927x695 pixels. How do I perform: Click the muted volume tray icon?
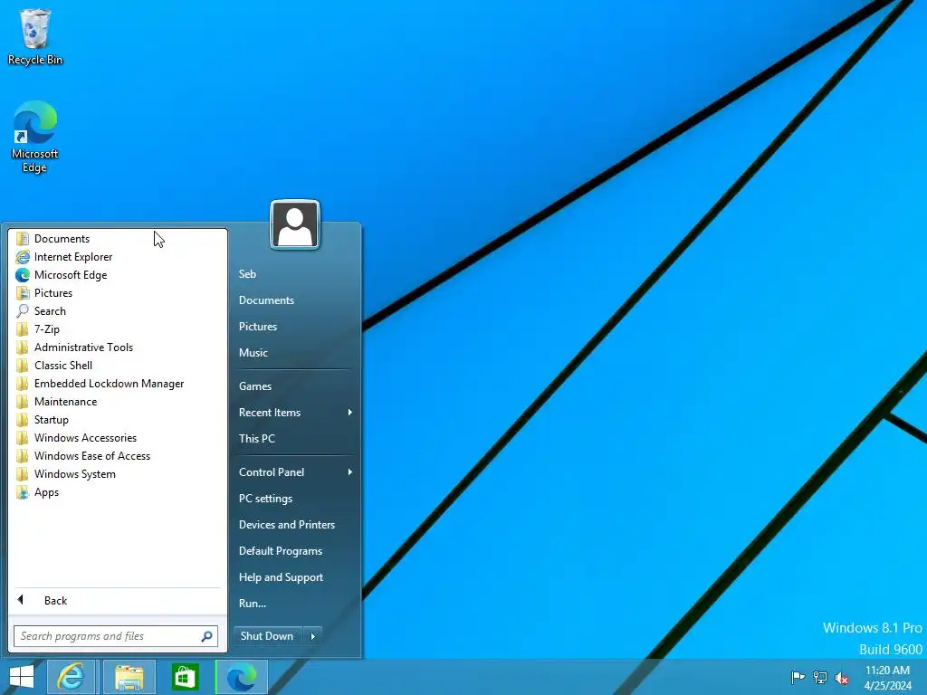point(841,678)
